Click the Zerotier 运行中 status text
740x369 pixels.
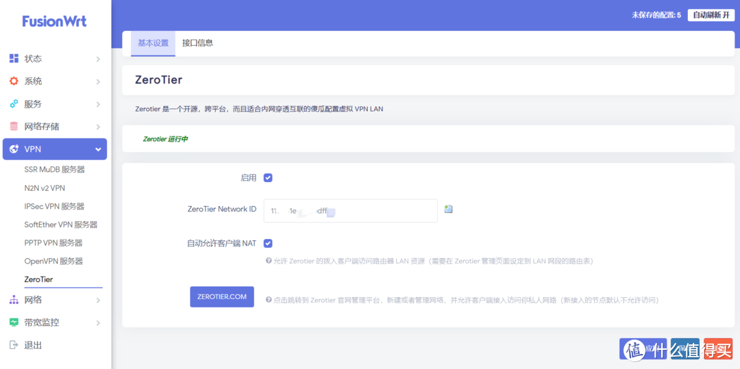(166, 140)
